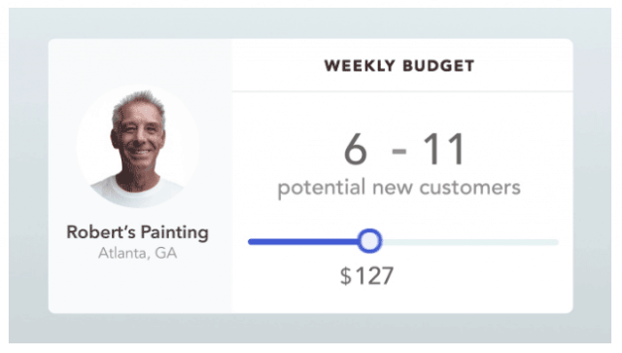Click the WEEKLY BUDGET heading
Viewport: 622px width, 353px height.
(399, 65)
